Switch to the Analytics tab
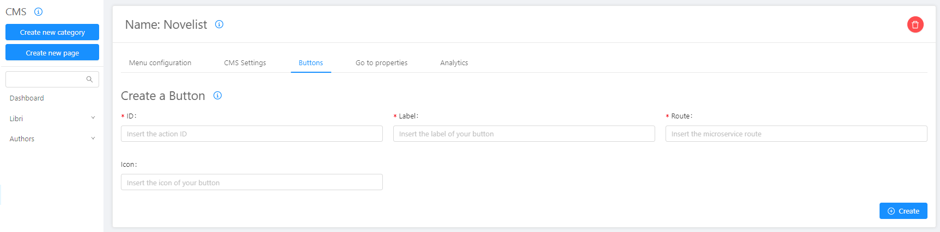 click(x=454, y=63)
